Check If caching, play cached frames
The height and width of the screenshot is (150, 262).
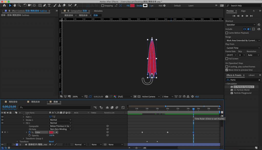click(x=227, y=67)
